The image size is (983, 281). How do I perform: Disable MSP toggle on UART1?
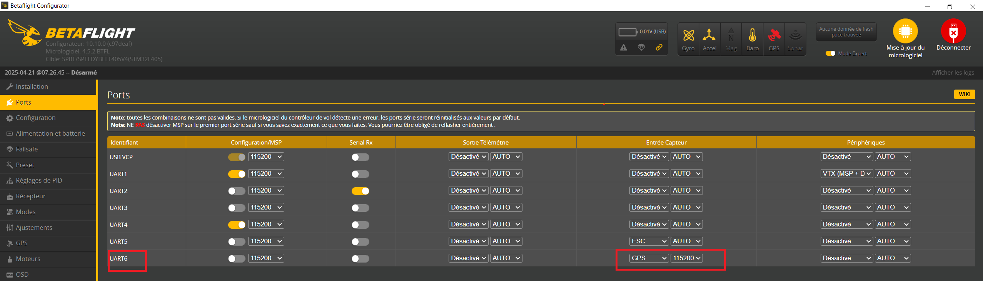pyautogui.click(x=237, y=174)
